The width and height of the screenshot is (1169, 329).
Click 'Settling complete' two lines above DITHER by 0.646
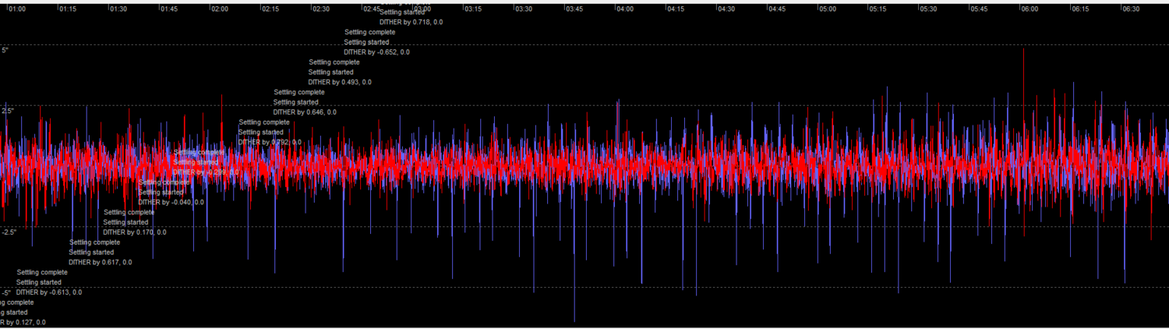(x=299, y=92)
